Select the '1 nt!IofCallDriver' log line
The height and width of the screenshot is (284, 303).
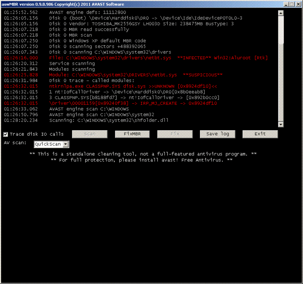pos(105,92)
